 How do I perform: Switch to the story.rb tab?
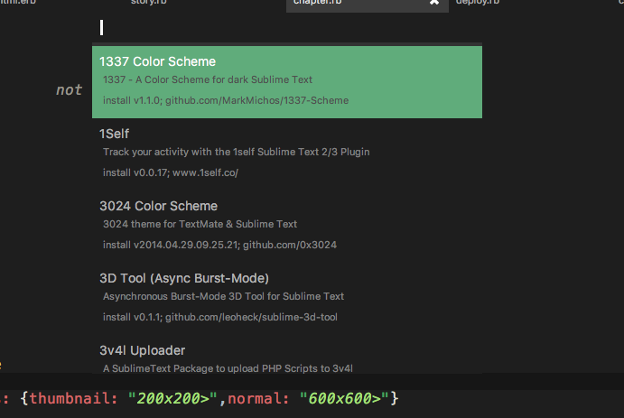click(x=148, y=3)
